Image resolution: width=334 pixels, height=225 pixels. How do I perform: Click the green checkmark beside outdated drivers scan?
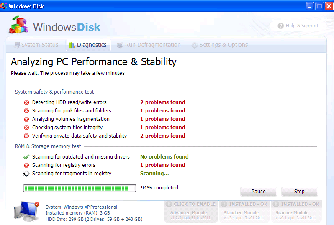[x=26, y=157]
